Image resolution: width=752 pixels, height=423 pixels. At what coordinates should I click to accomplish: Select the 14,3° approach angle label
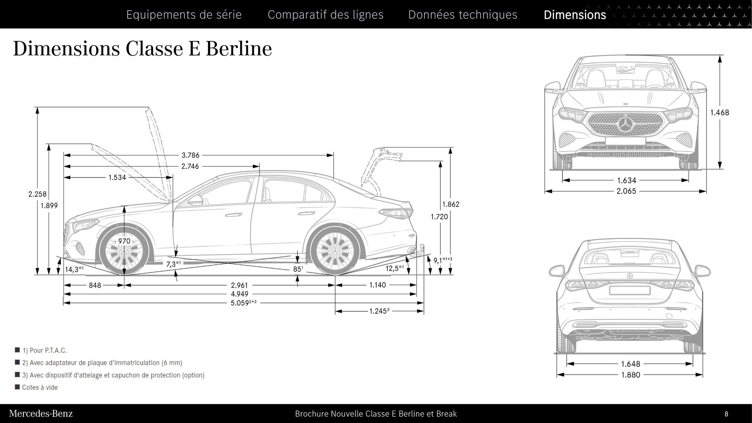pos(74,269)
